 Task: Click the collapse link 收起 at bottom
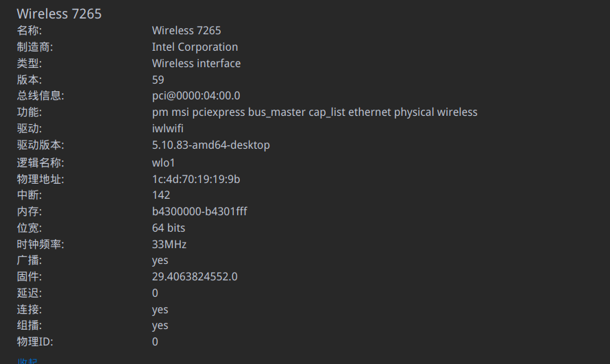(27, 361)
